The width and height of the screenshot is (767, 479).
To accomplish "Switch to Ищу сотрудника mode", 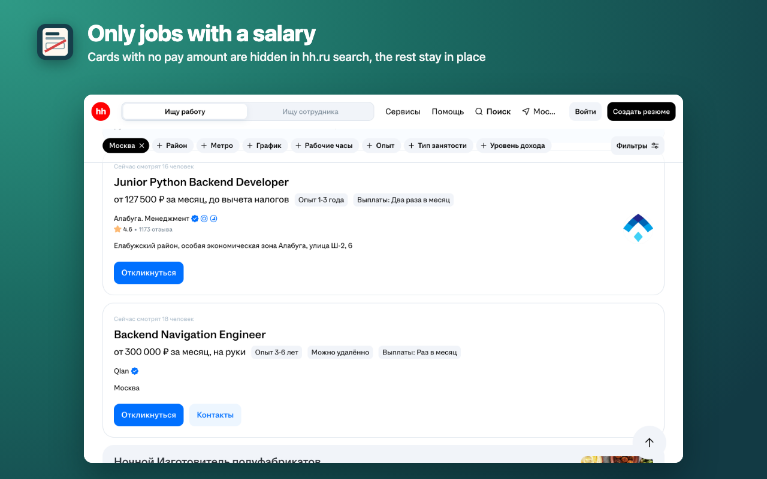I will 310,111.
